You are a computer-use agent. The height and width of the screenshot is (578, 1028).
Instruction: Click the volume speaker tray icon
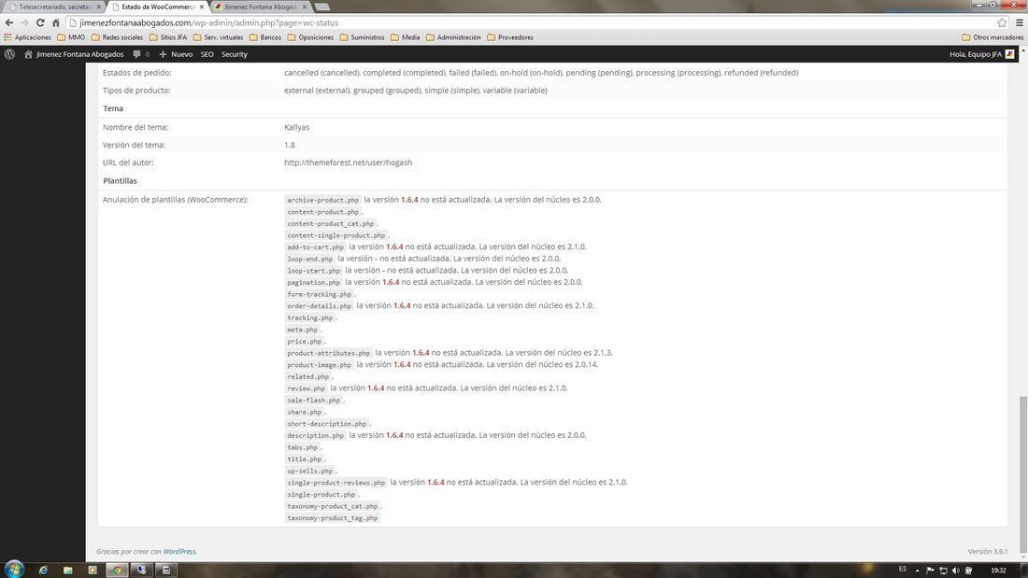pos(956,571)
